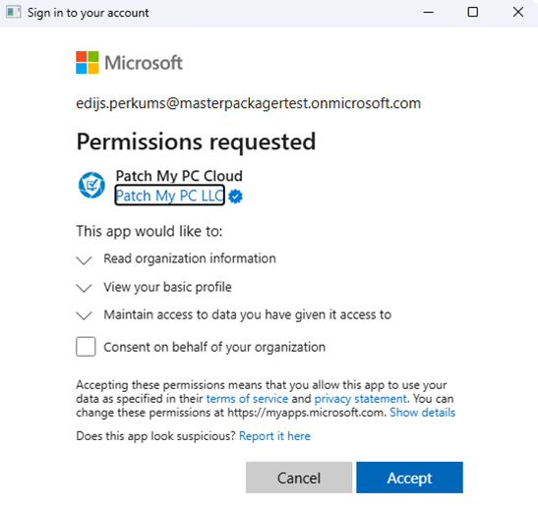This screenshot has height=506, width=538.
Task: Expand View your basic profile permission
Action: pyautogui.click(x=84, y=288)
